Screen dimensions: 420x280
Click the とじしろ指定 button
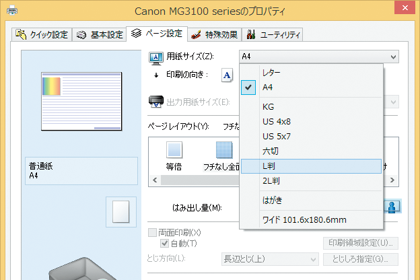[x=361, y=259]
